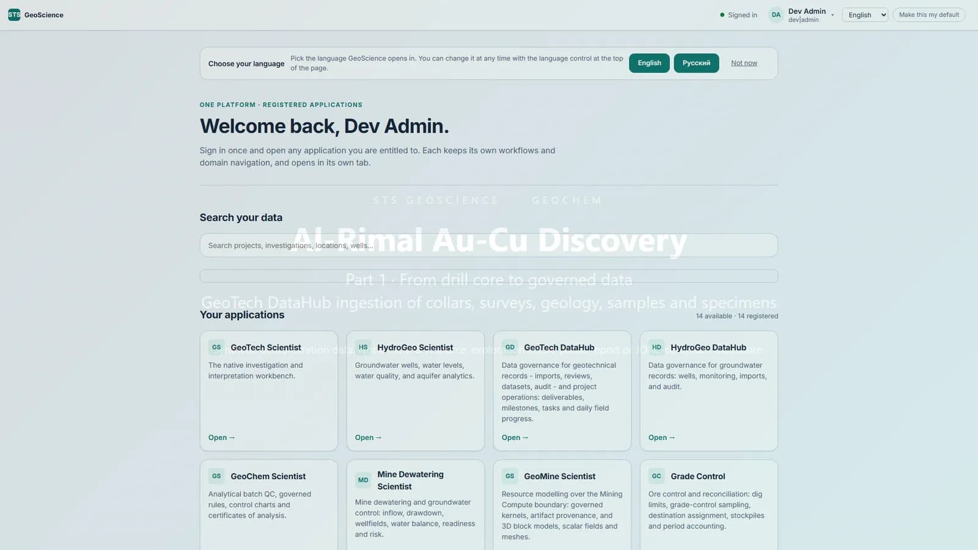The height and width of the screenshot is (550, 978).
Task: Select the HydroGeo DataHub card title
Action: point(708,348)
